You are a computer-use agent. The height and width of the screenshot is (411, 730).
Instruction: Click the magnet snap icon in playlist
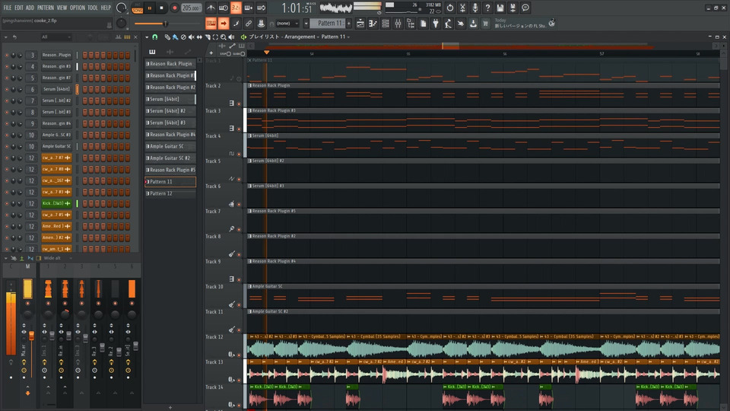point(155,37)
